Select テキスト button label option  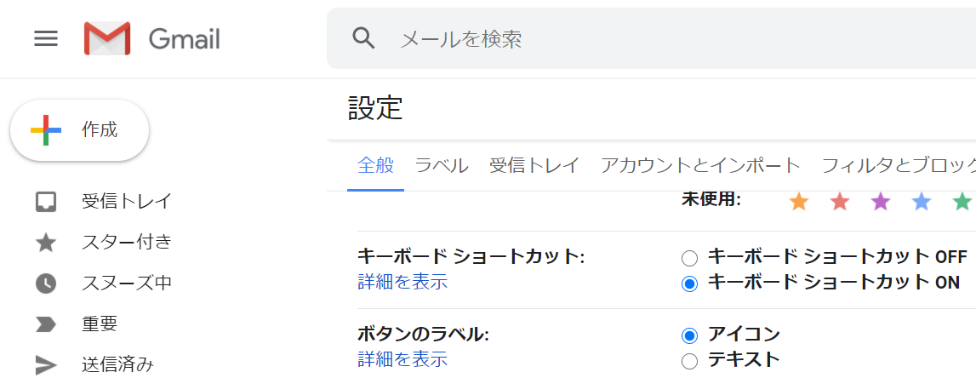pos(690,361)
